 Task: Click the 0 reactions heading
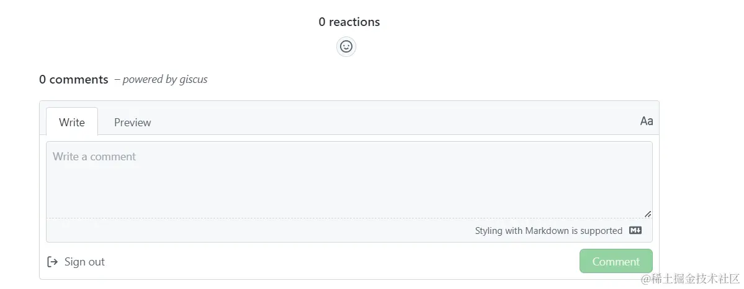[x=349, y=22]
